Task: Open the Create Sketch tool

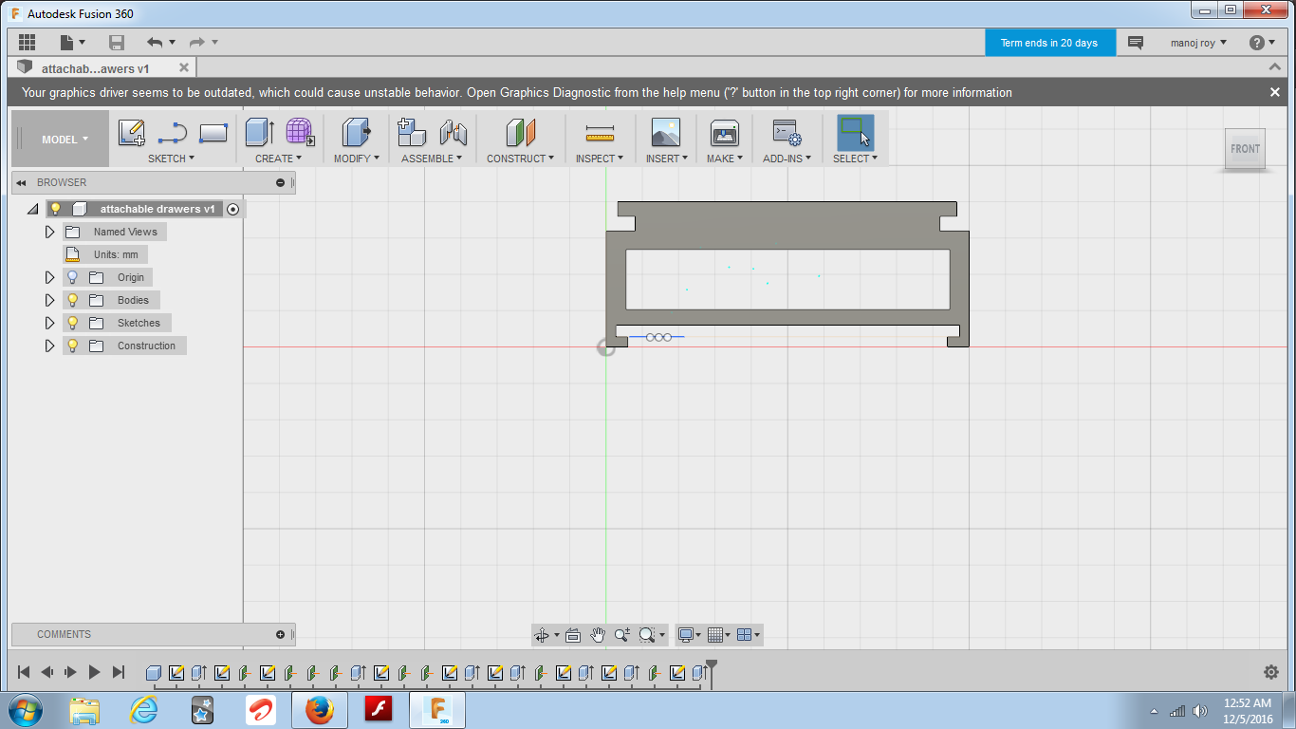Action: click(132, 132)
